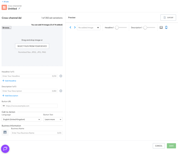178x154 pixels.
Task: Open the chat support bubble
Action: pos(5,149)
